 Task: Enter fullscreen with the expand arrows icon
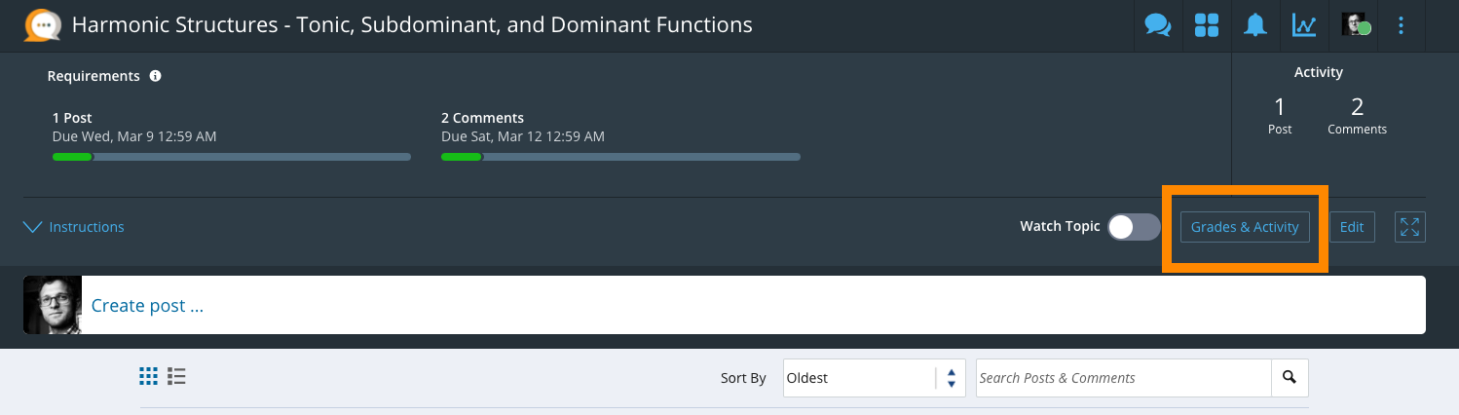1409,227
